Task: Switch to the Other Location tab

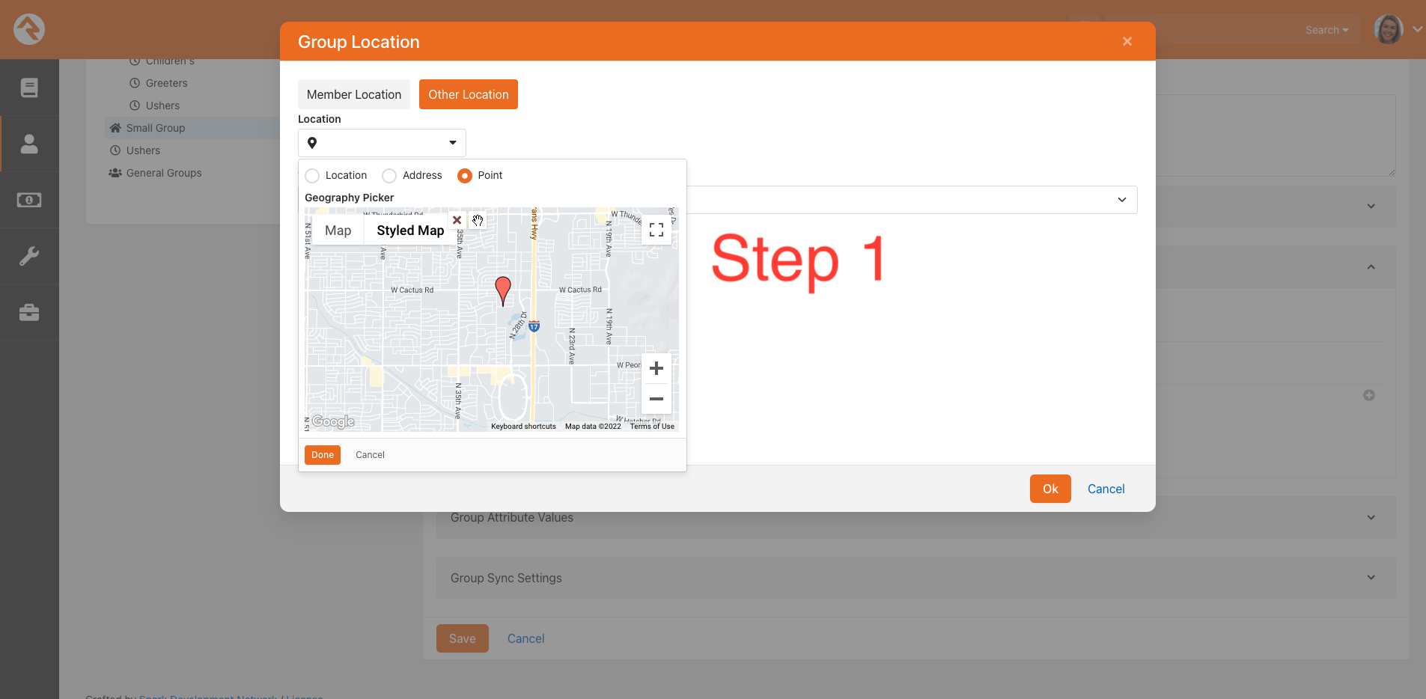Action: click(x=469, y=94)
